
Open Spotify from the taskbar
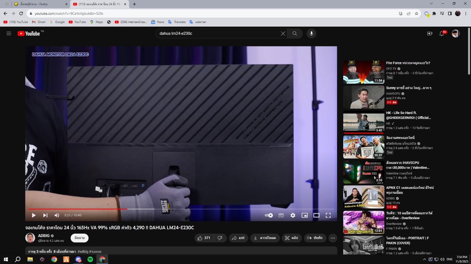[x=90, y=259]
